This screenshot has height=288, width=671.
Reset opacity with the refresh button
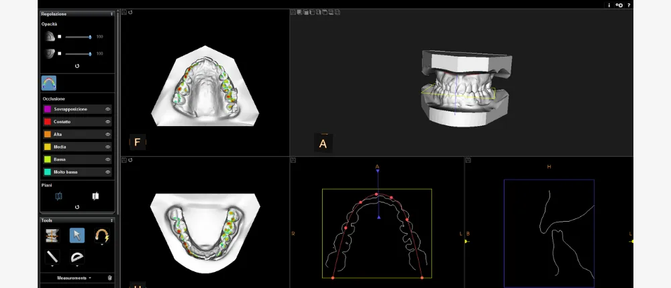(77, 66)
